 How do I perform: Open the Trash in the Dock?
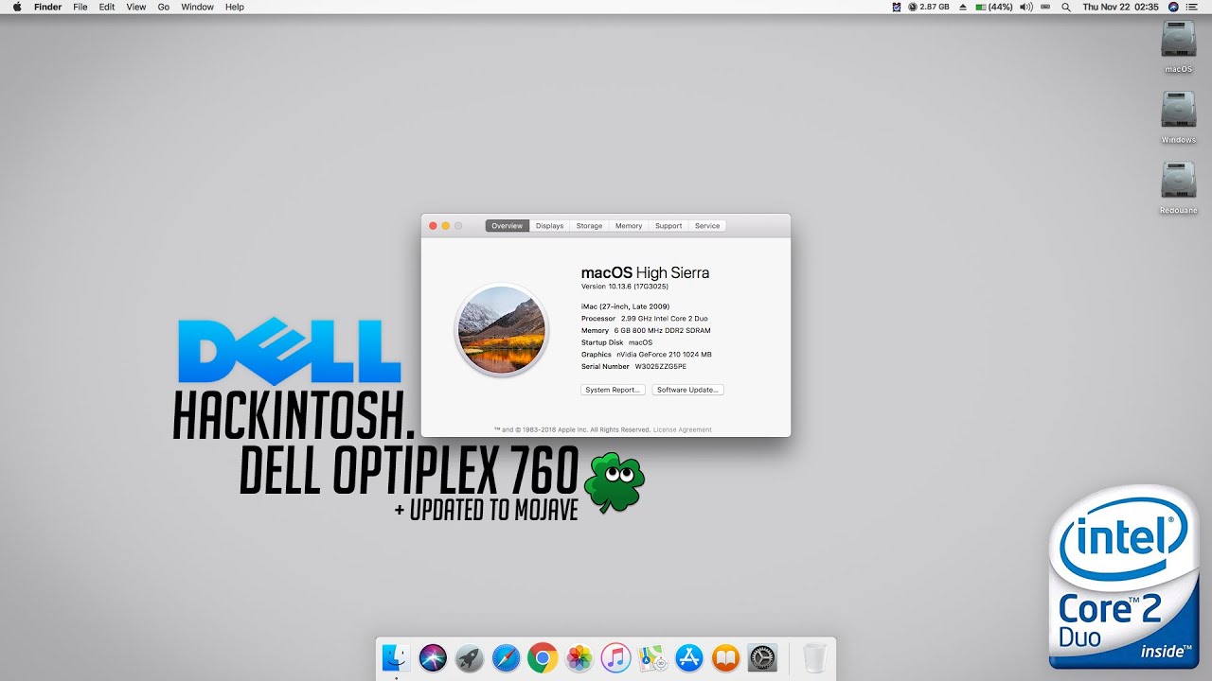(814, 657)
